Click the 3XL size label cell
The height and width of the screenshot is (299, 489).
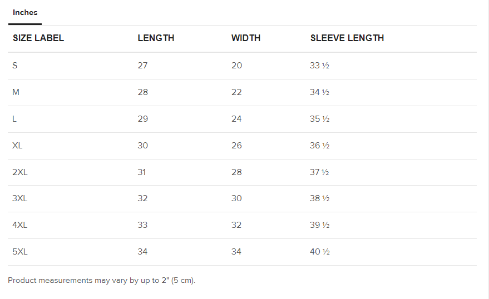tap(20, 198)
